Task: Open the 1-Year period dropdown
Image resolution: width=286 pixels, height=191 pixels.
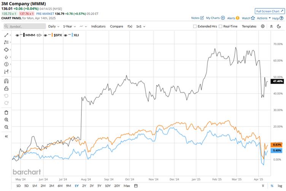Action: 70,27
